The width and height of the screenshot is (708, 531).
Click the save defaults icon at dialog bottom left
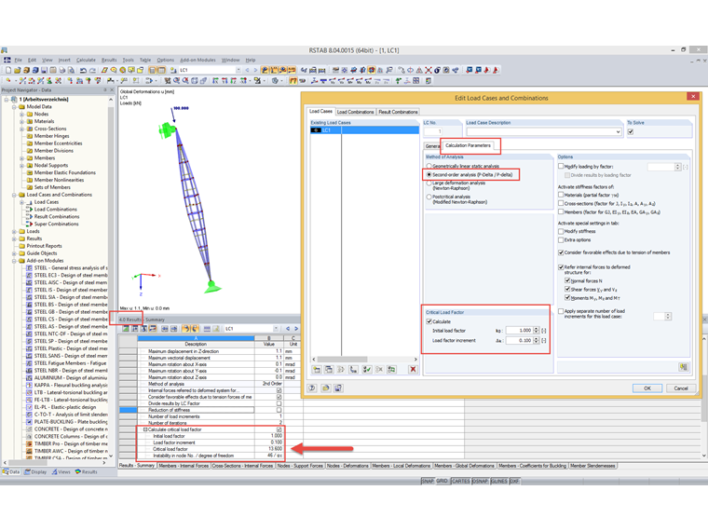click(338, 388)
